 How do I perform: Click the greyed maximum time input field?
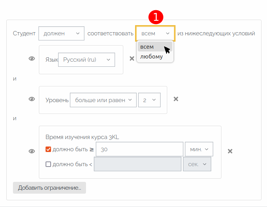(x=137, y=164)
